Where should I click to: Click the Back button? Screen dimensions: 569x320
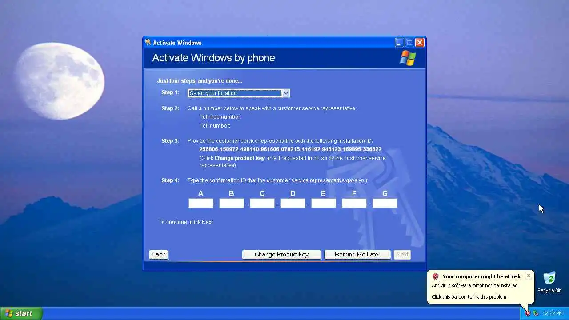pyautogui.click(x=158, y=255)
